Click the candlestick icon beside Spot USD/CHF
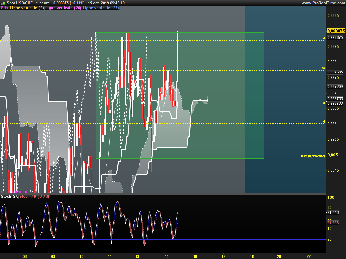Screen dimensions: 346x259 tap(4, 3)
